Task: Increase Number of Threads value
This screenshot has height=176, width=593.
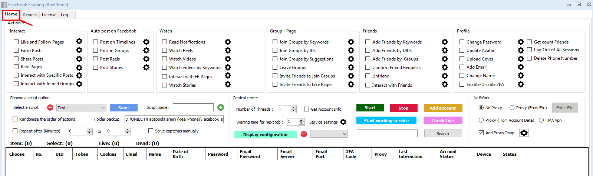Action: (293, 108)
